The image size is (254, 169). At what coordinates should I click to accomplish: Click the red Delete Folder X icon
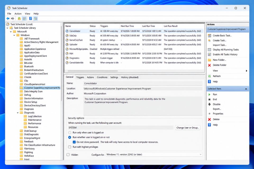click(x=209, y=65)
